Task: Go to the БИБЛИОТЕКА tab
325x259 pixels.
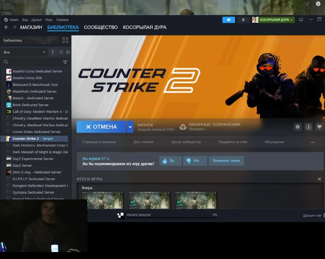Action: [x=63, y=27]
